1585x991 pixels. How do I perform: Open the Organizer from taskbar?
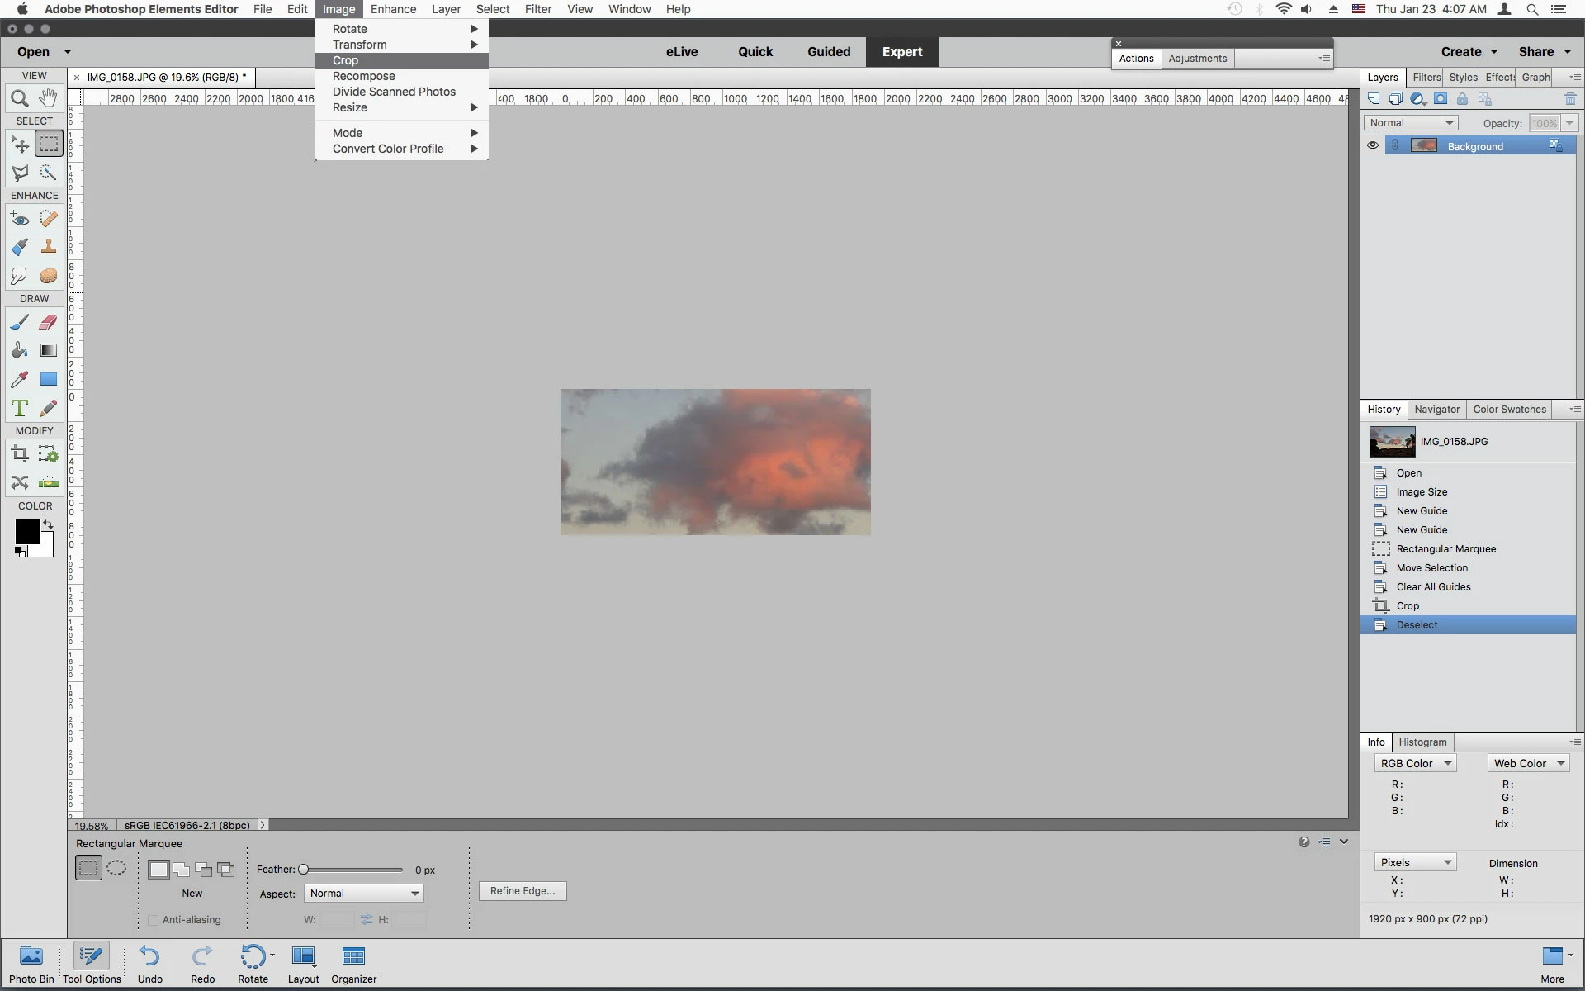(x=353, y=964)
